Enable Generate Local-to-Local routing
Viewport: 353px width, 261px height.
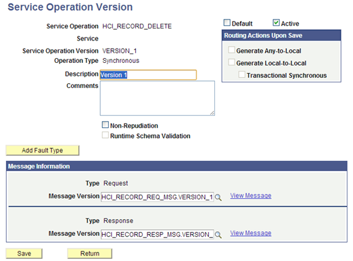[231, 62]
